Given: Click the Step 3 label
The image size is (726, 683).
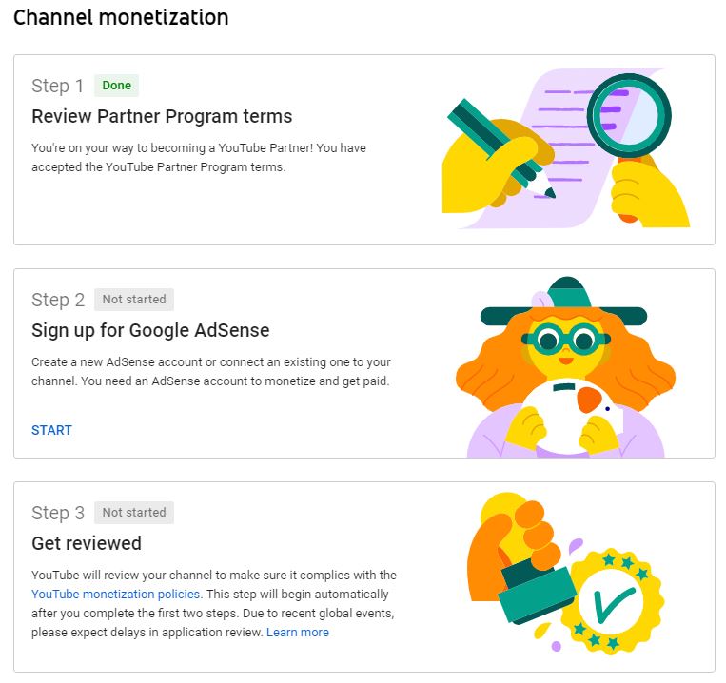Looking at the screenshot, I should [58, 512].
